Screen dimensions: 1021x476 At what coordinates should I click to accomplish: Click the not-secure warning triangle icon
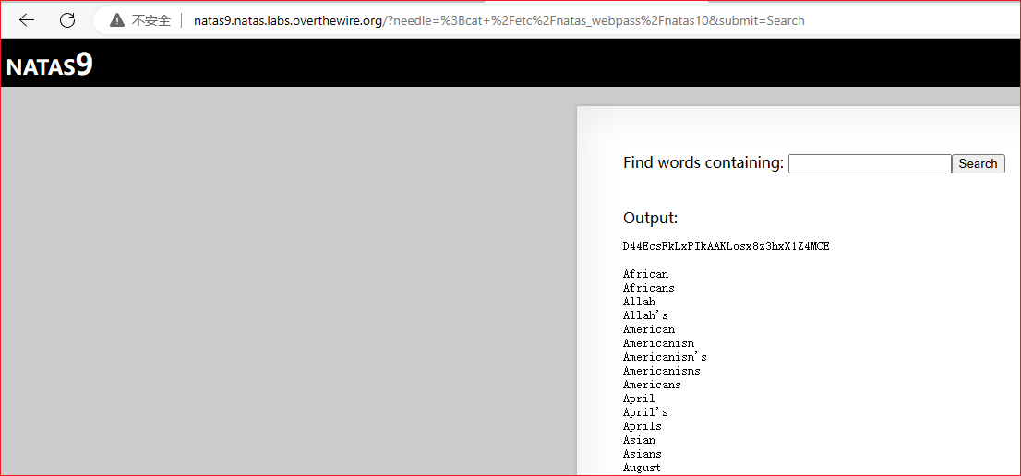[117, 20]
